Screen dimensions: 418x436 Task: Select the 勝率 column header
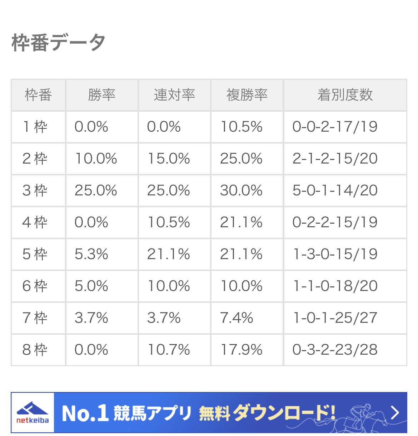pyautogui.click(x=102, y=95)
